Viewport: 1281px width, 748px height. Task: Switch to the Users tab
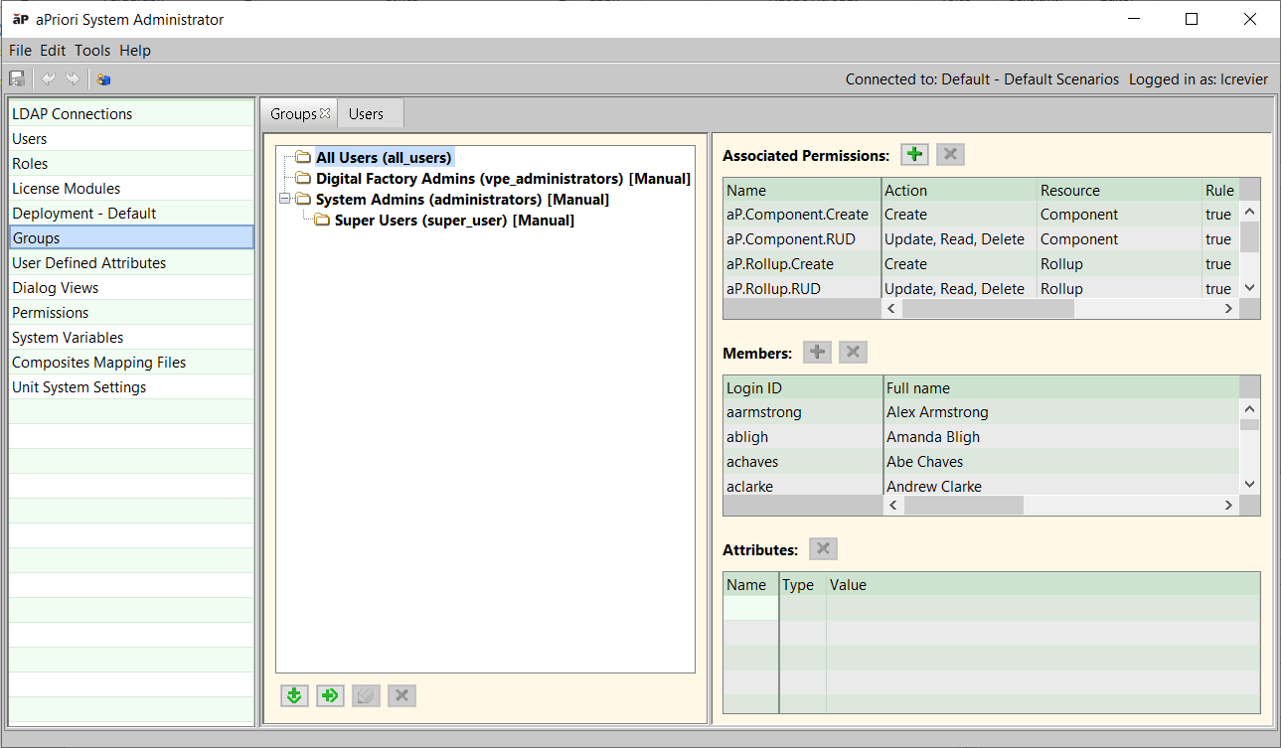coord(366,114)
